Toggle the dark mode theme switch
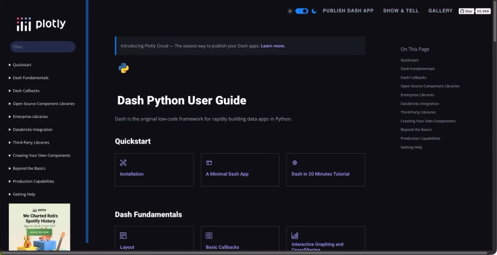 302,11
